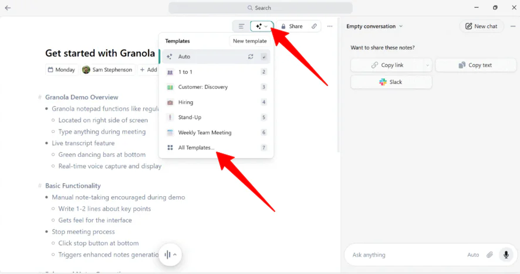Click 'Gets feel for the interface' line
This screenshot has width=520, height=274.
click(95, 220)
